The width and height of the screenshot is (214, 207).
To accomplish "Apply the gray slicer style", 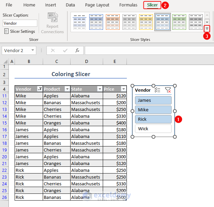I will coord(129,22).
